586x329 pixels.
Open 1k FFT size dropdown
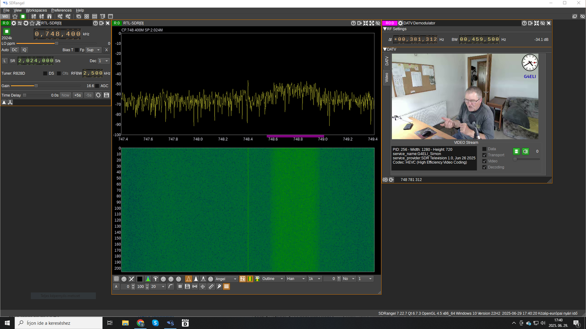click(x=314, y=279)
